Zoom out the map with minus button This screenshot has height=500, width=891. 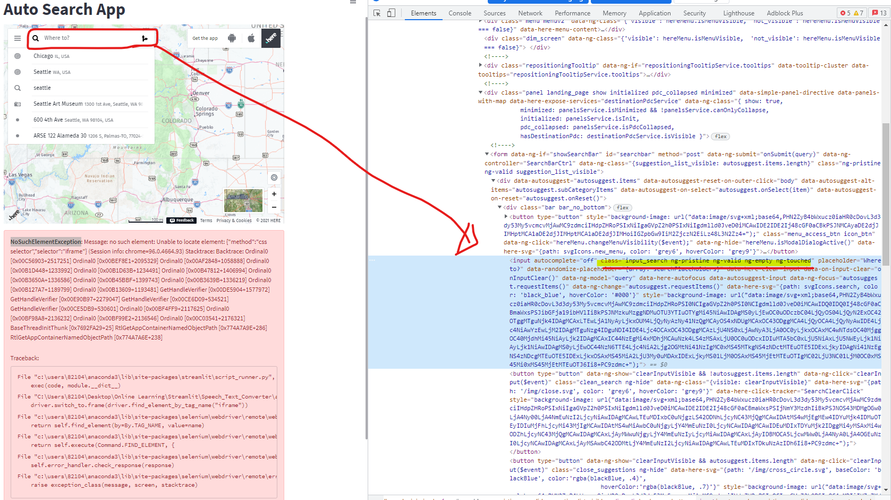coord(274,207)
